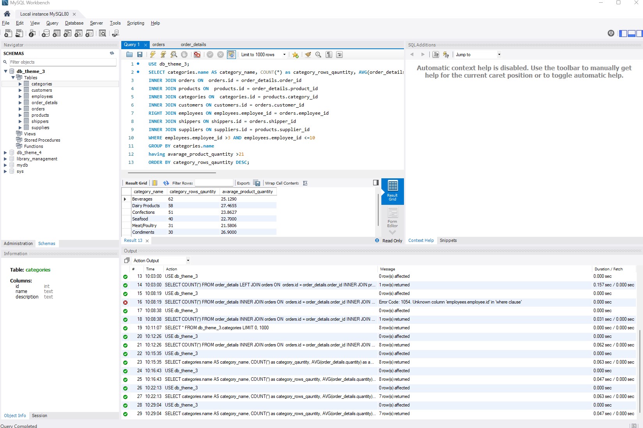Image resolution: width=643 pixels, height=428 pixels.
Task: Open the preferences gear icon
Action: (x=611, y=34)
